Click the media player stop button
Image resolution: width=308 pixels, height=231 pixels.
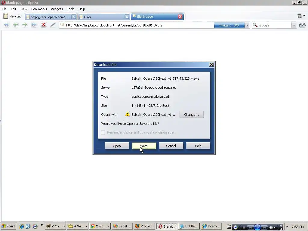pos(244,227)
